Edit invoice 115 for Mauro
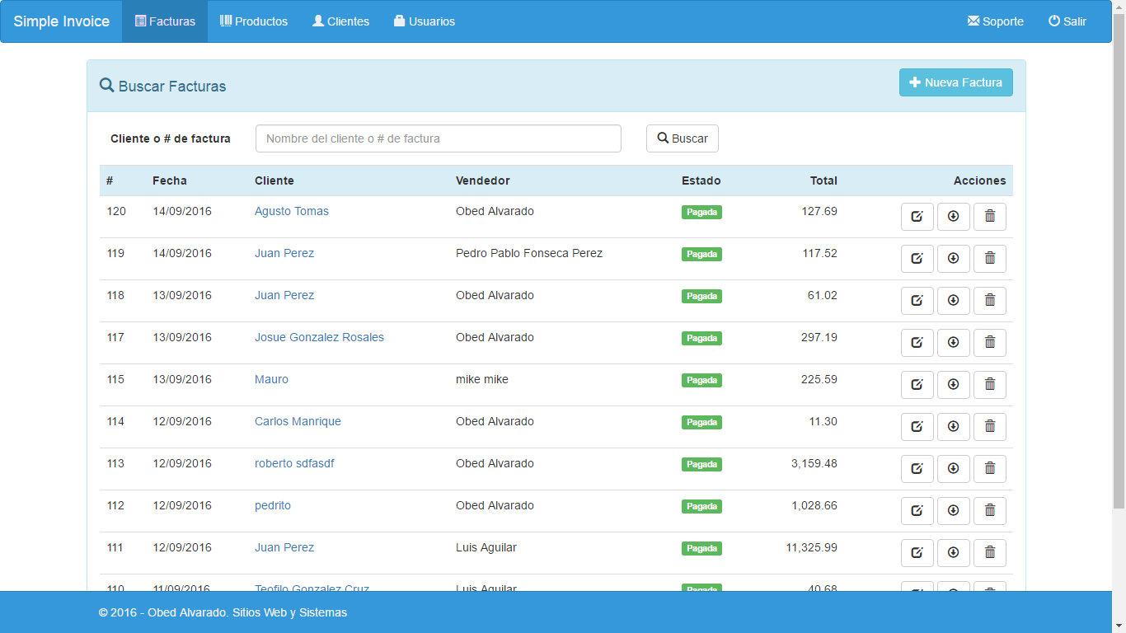 tap(917, 385)
